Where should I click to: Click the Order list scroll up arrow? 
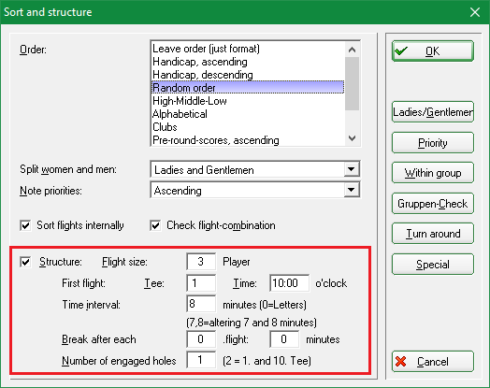[353, 50]
